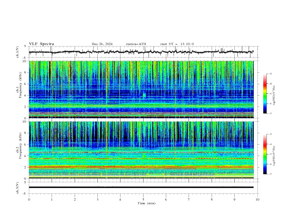Click the ch.1 voltage waveform trace

[x=141, y=52]
